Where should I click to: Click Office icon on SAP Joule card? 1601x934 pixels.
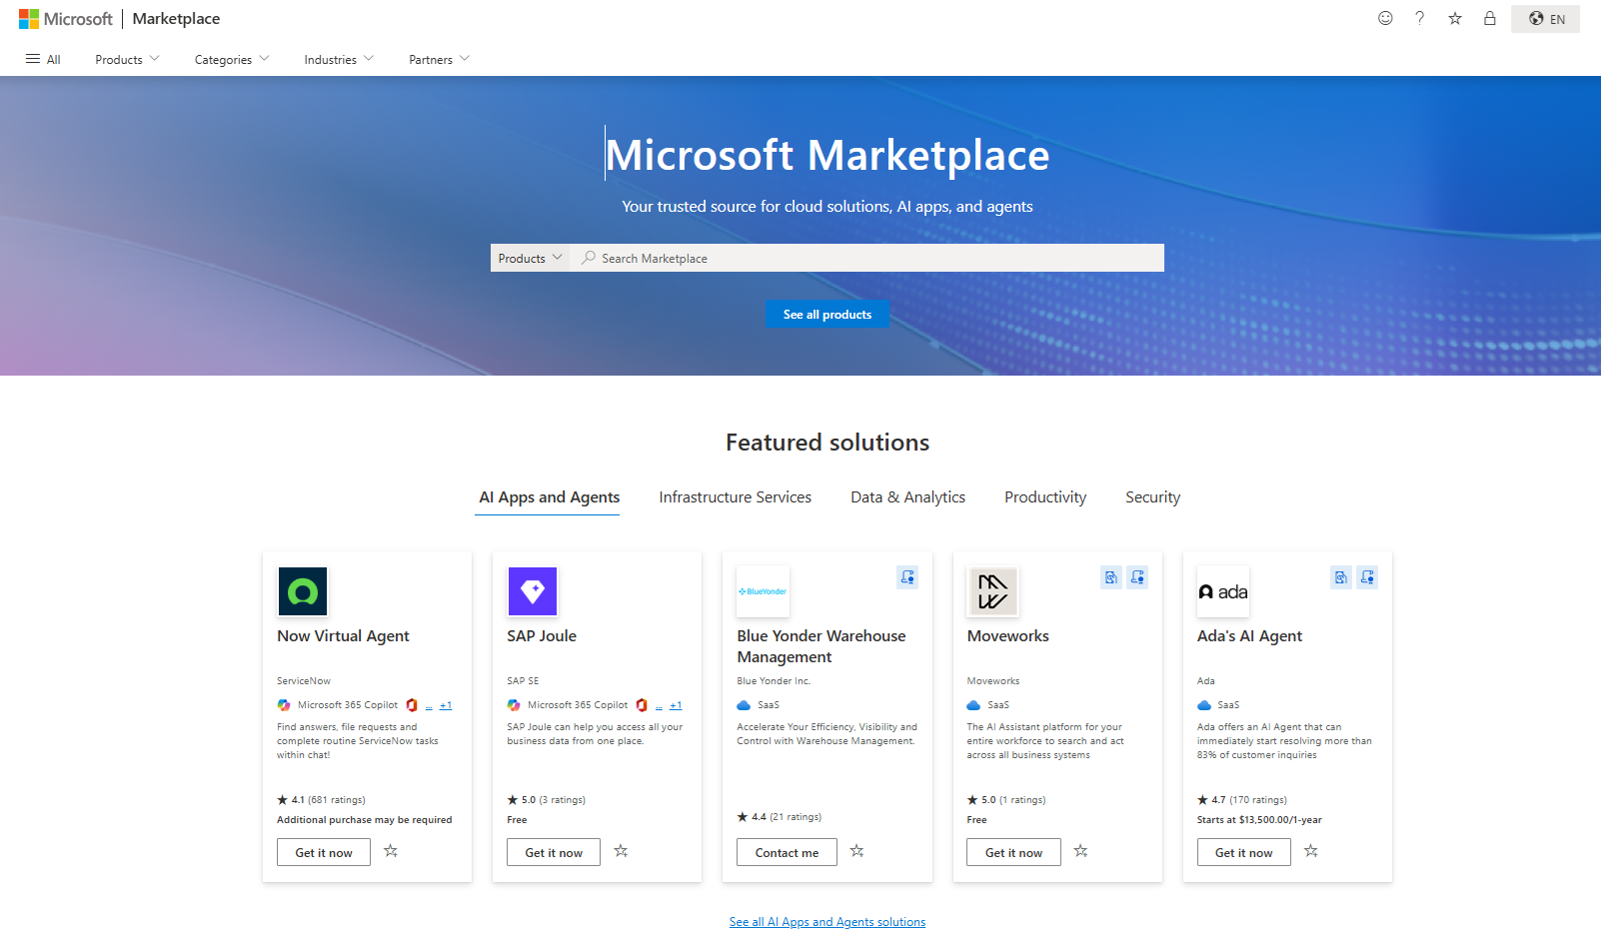tap(642, 705)
